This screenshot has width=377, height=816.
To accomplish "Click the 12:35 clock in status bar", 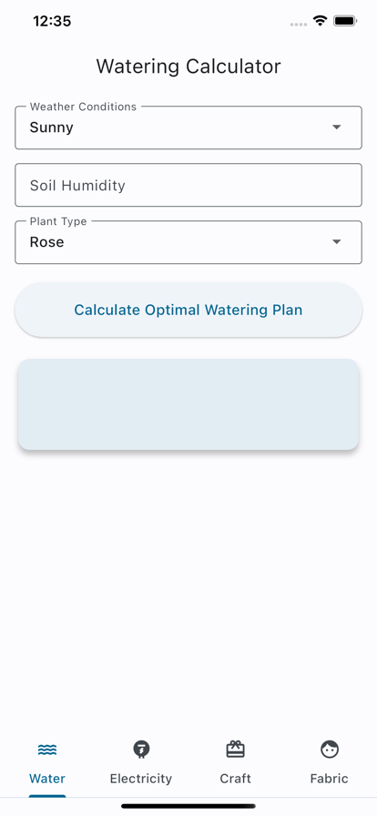I will tap(52, 21).
